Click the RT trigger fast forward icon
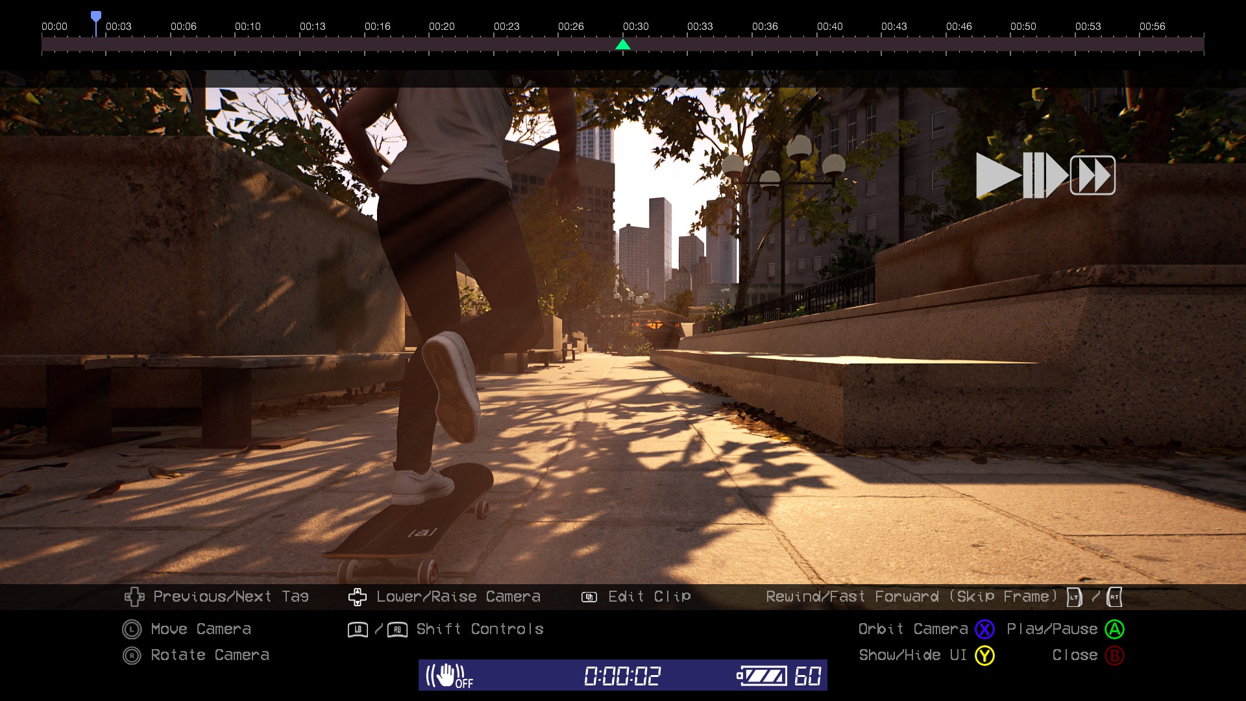This screenshot has height=701, width=1246. [x=1114, y=597]
